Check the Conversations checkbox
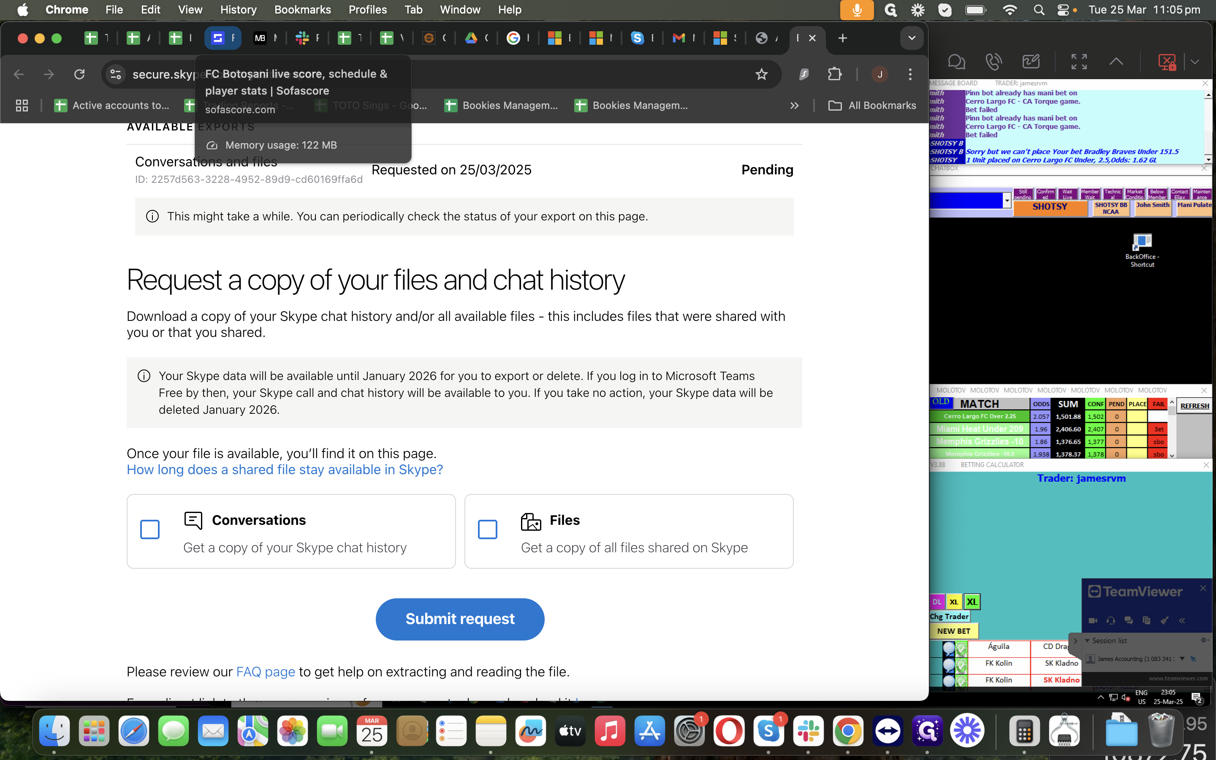 150,529
